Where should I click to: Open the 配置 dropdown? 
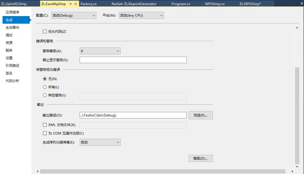coord(74,16)
